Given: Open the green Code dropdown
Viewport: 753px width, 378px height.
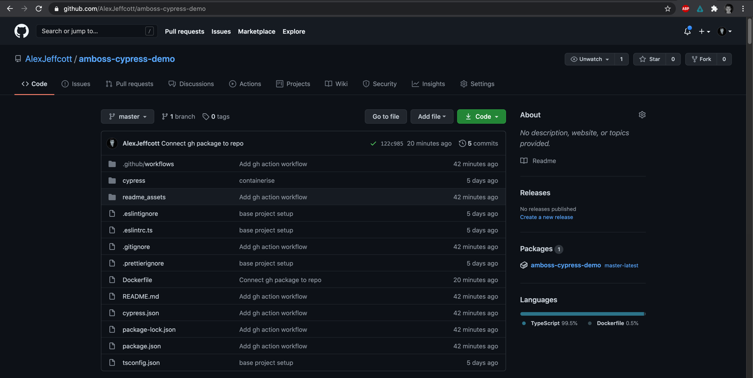Looking at the screenshot, I should click(x=481, y=116).
